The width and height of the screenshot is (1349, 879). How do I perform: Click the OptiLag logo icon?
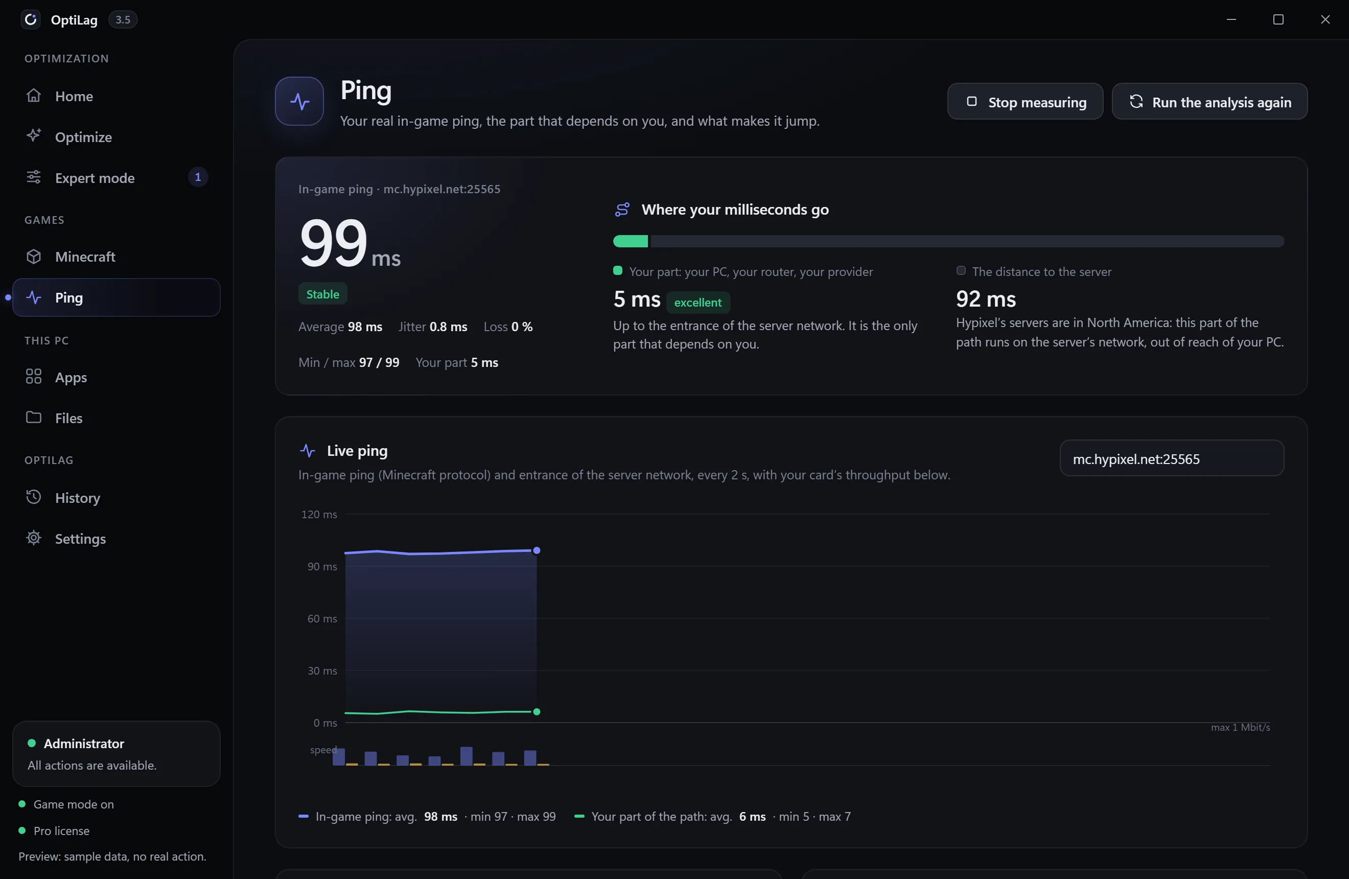(31, 19)
